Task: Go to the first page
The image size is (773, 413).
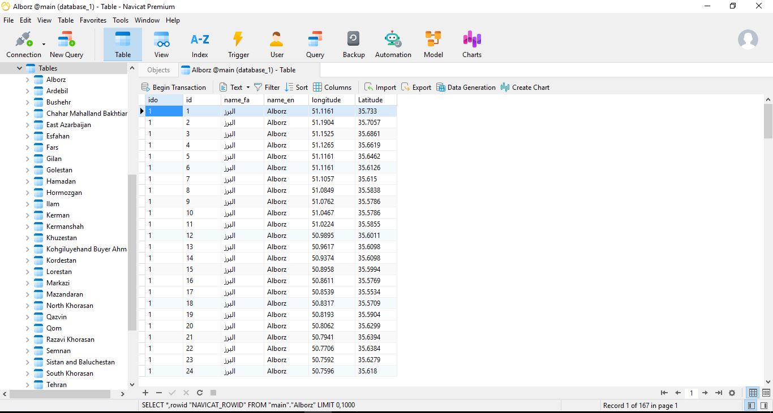Action: point(664,393)
